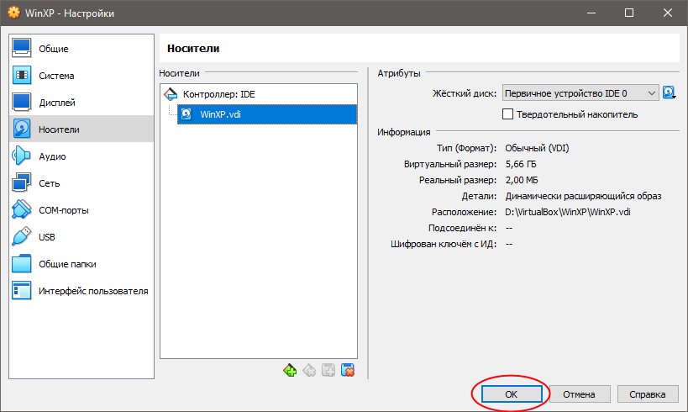688x412 pixels.
Task: Add a new storage controller
Action: pyautogui.click(x=290, y=370)
